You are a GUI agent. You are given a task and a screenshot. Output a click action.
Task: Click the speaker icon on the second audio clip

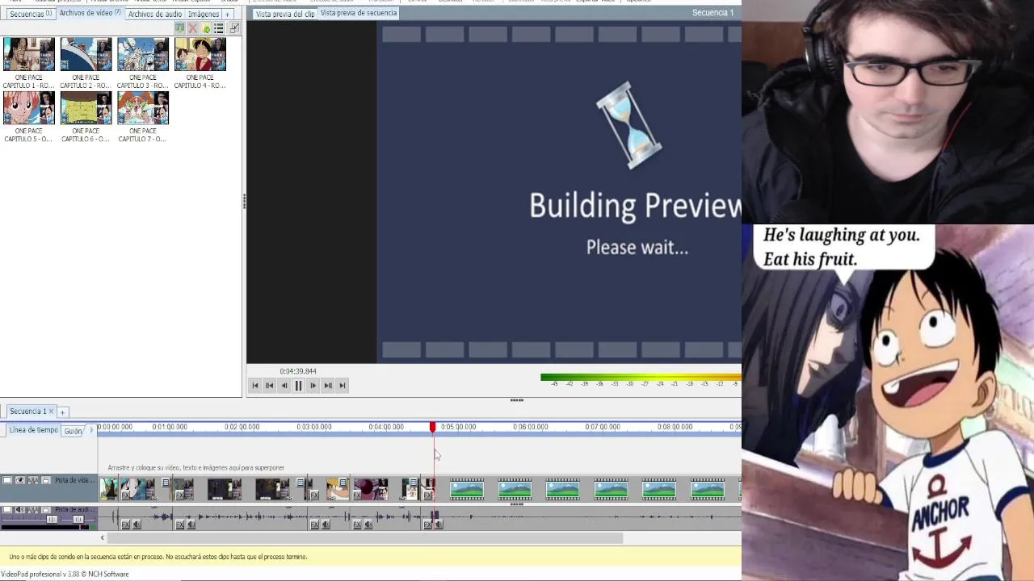[x=191, y=525]
